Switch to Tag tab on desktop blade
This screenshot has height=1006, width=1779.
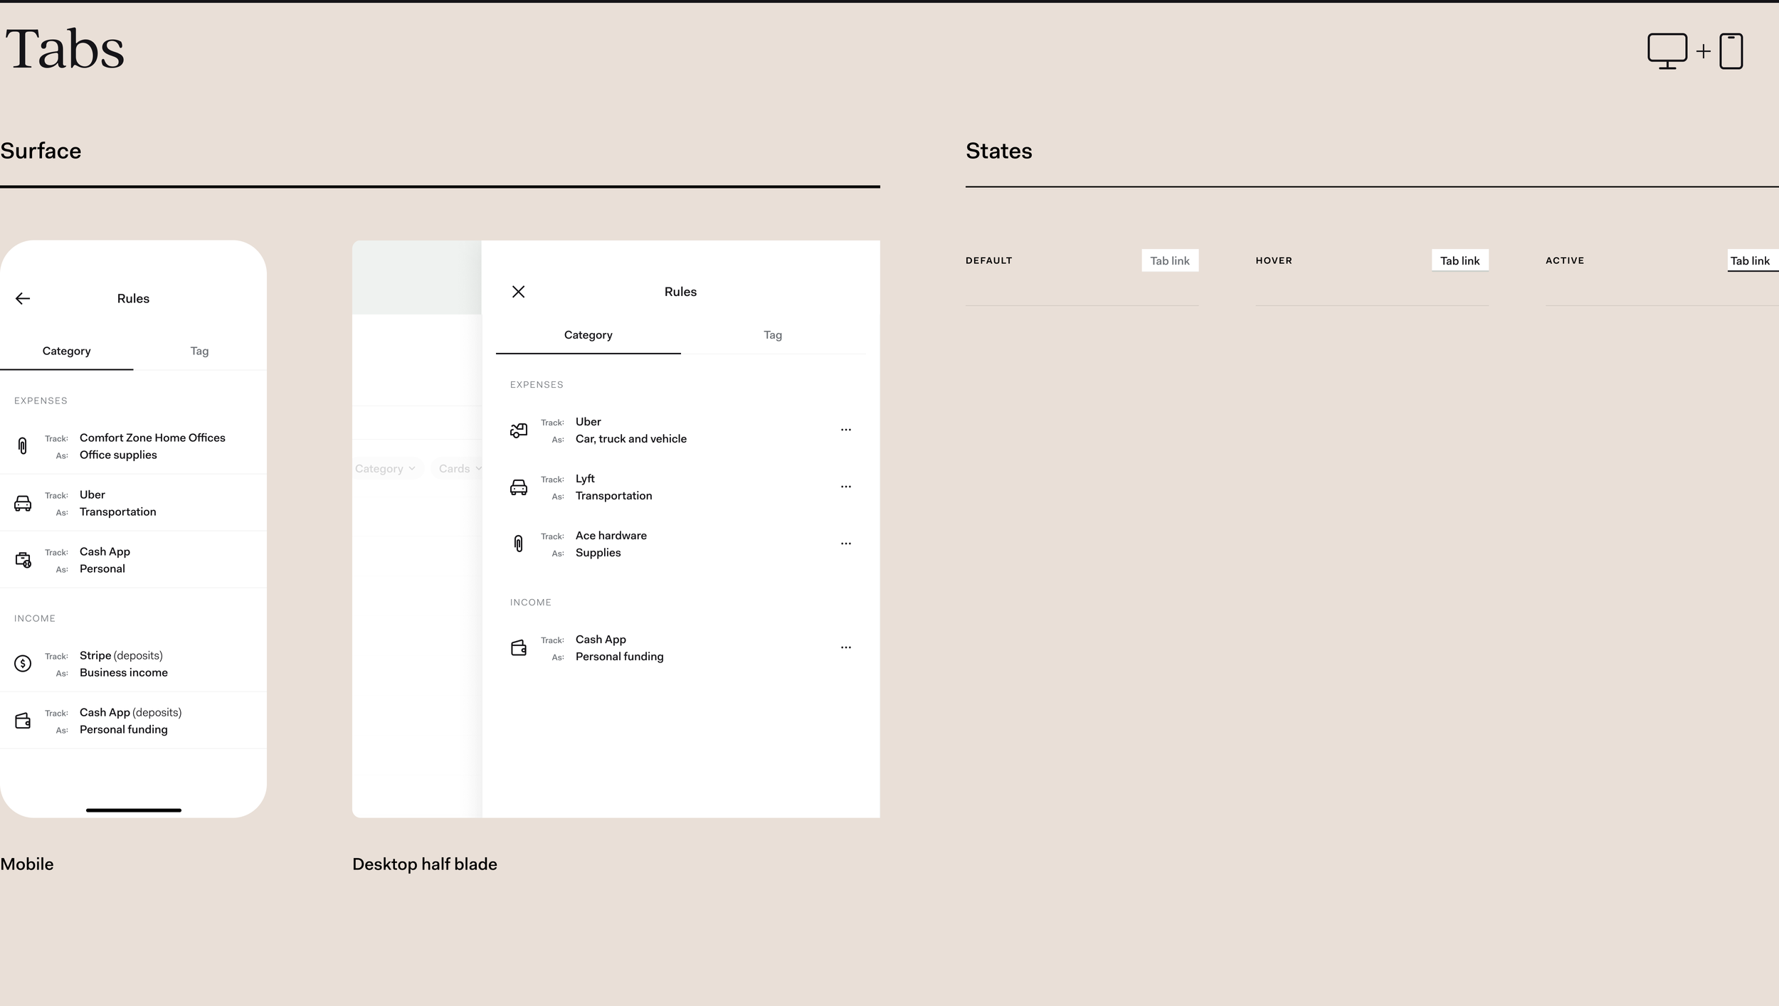pyautogui.click(x=772, y=335)
